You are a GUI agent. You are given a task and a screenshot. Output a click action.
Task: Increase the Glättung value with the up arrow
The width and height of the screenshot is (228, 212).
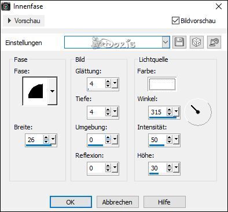[108, 81]
